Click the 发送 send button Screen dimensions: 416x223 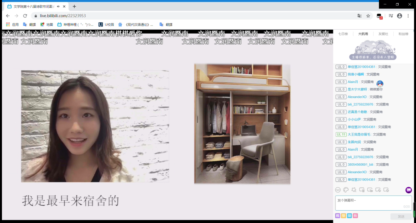(401, 216)
